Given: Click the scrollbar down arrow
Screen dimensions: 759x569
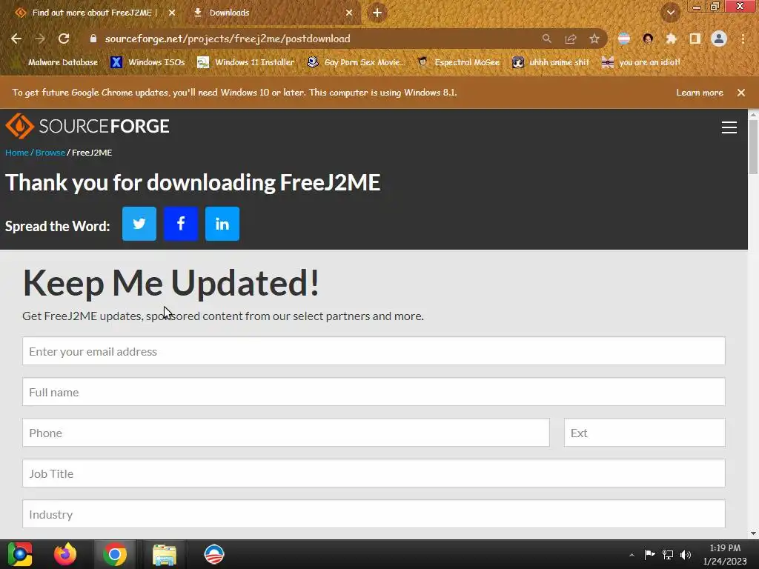Looking at the screenshot, I should coord(753,533).
